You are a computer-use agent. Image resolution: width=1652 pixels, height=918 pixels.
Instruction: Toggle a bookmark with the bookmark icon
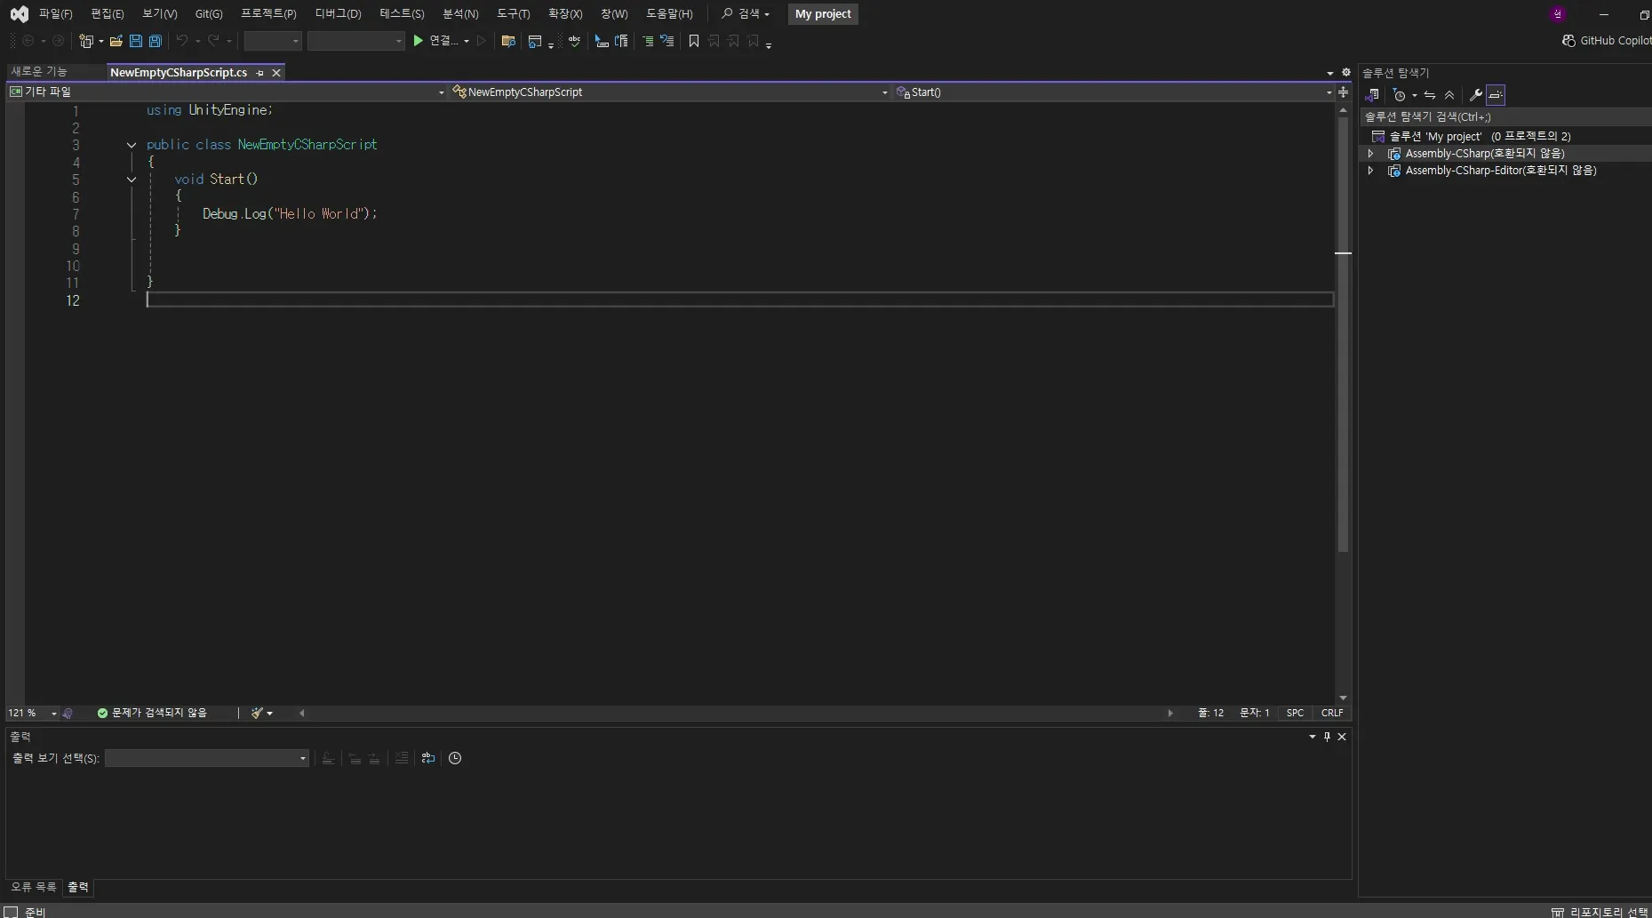[x=694, y=41]
